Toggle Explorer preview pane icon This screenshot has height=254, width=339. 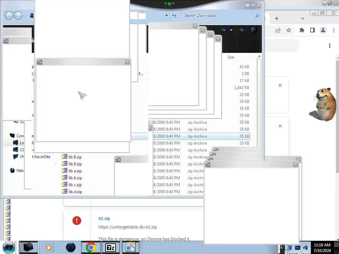tap(242, 30)
